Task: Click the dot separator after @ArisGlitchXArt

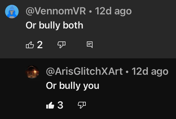Action: pyautogui.click(x=127, y=72)
